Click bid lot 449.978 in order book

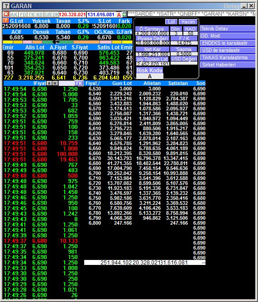34,53
